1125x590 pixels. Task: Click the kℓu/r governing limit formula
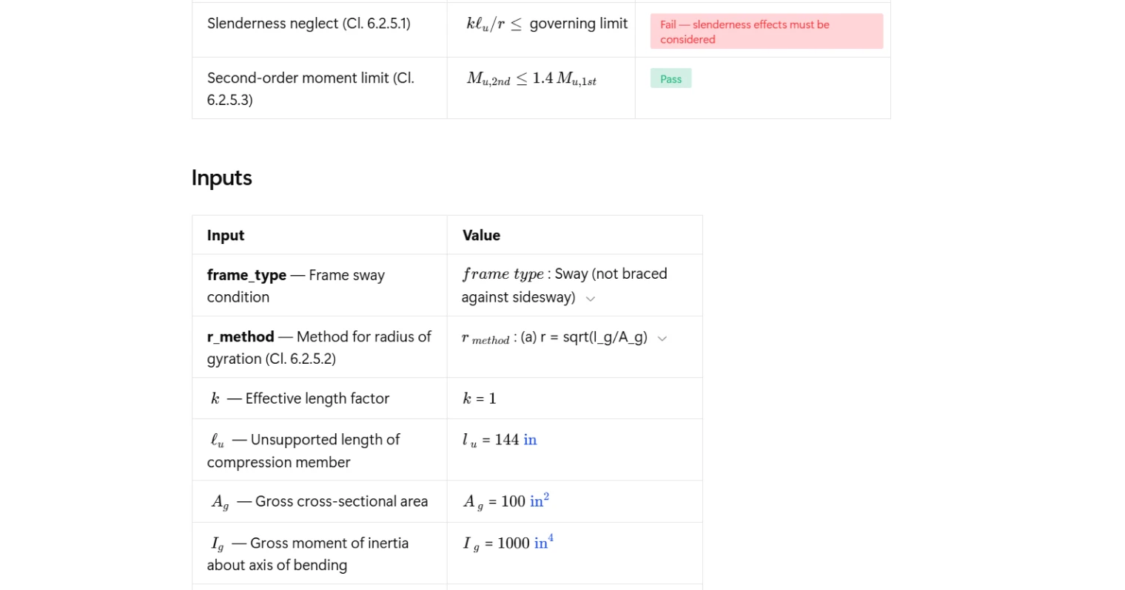[546, 24]
